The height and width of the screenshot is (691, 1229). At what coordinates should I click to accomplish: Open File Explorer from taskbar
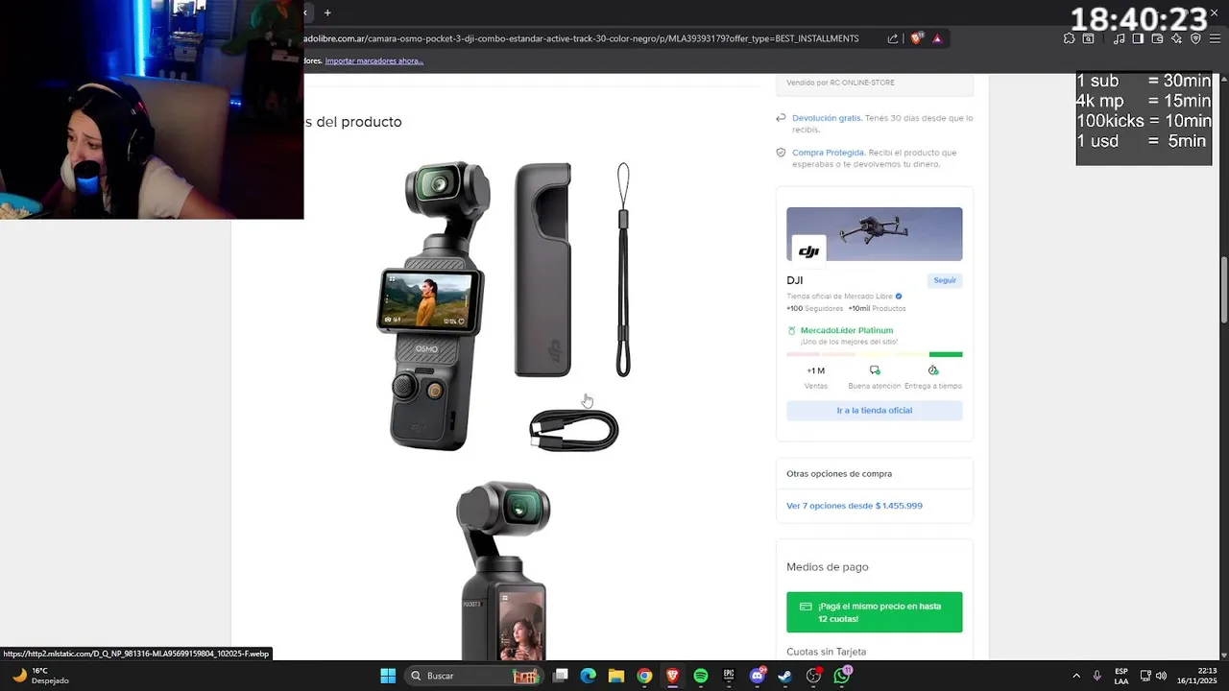[x=616, y=676]
